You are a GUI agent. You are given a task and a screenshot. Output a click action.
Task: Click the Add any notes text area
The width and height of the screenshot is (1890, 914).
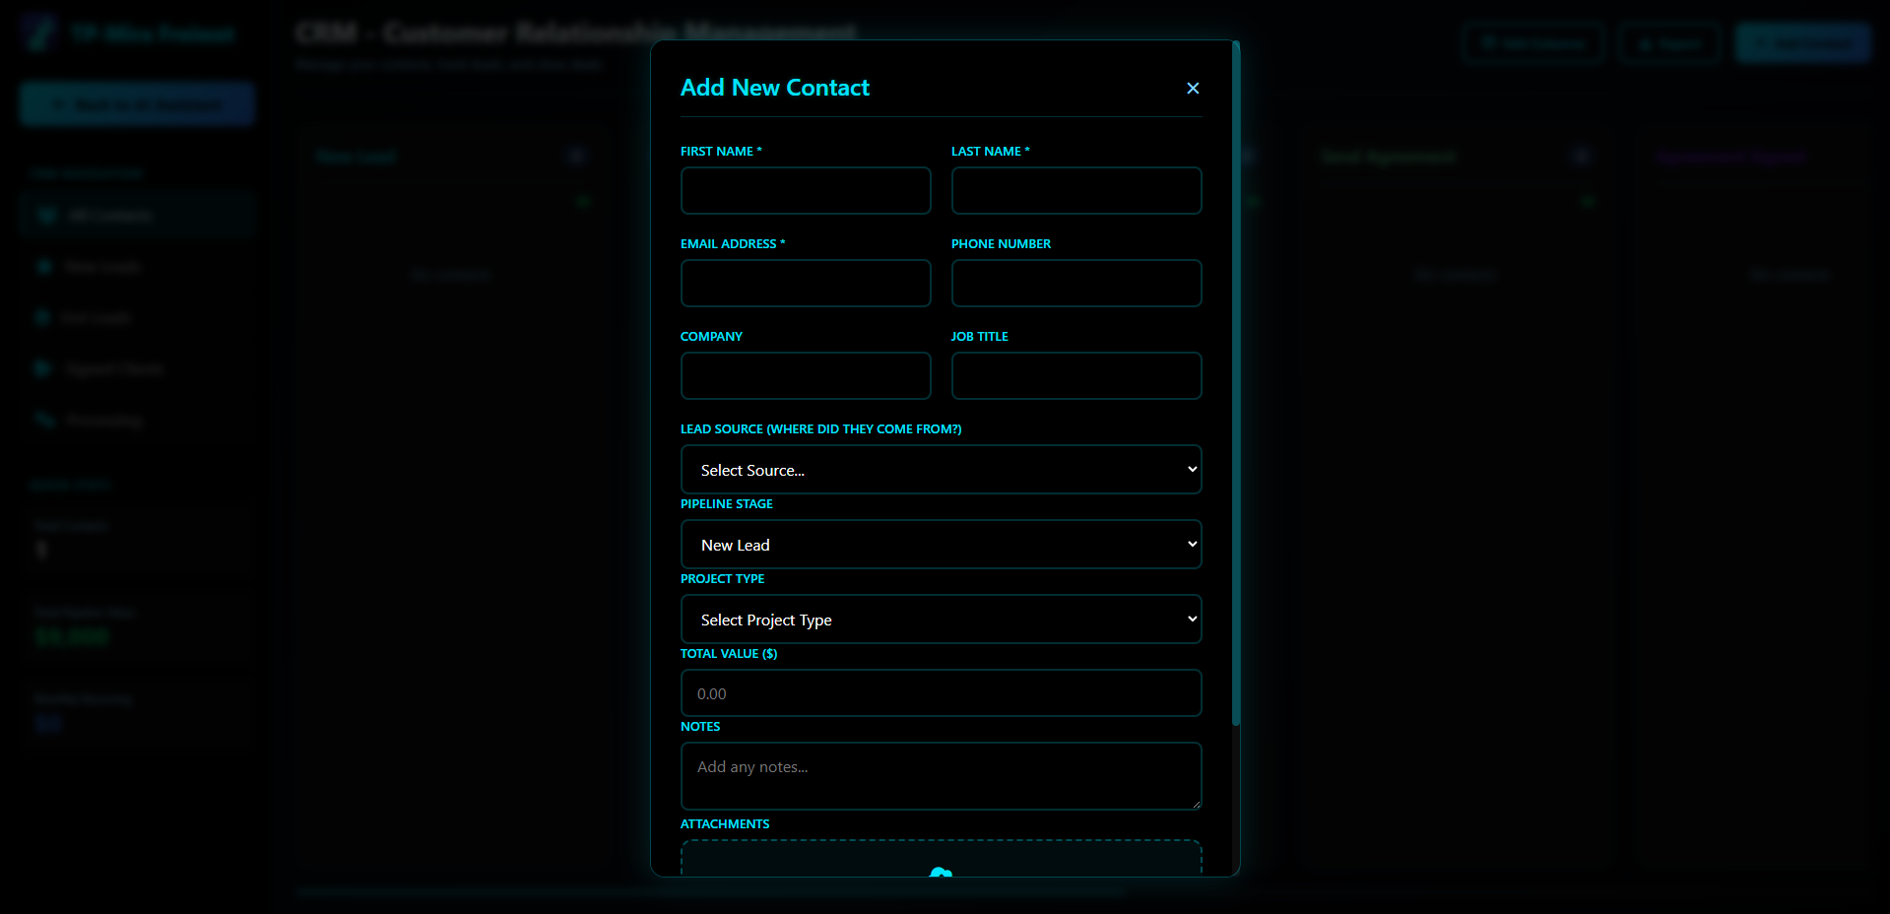pyautogui.click(x=941, y=776)
